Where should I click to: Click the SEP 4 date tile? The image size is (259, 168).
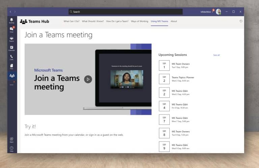pos(164,106)
